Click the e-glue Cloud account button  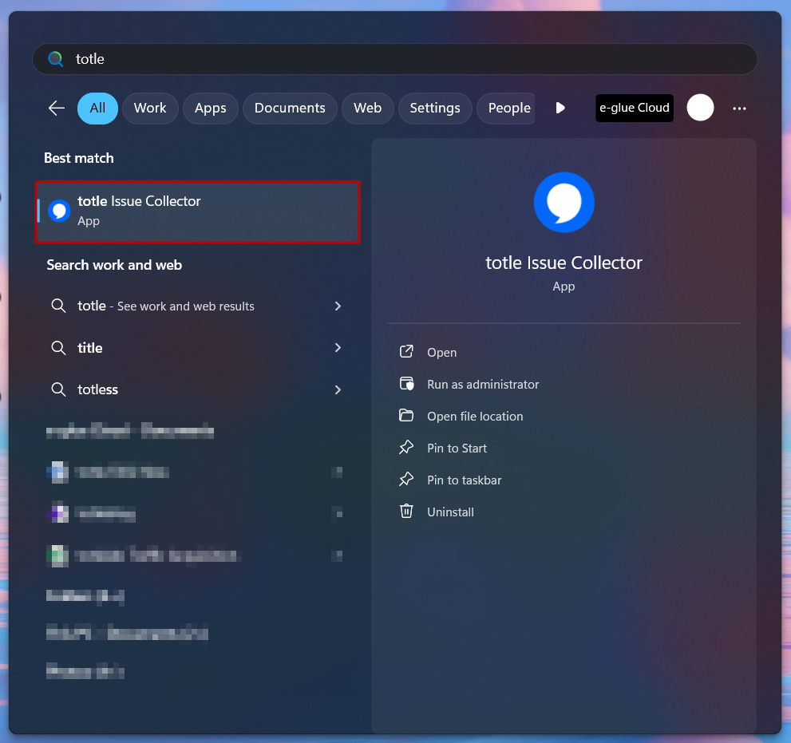point(634,108)
